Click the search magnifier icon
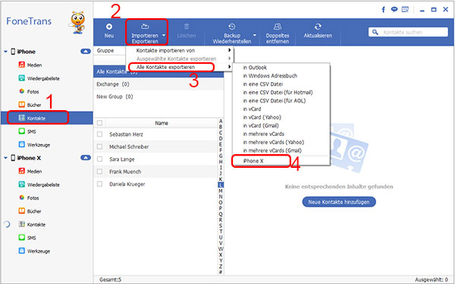The height and width of the screenshot is (284, 455). tap(375, 32)
